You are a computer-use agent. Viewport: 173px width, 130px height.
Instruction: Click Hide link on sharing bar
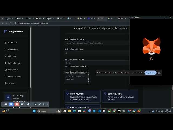tap(159, 73)
